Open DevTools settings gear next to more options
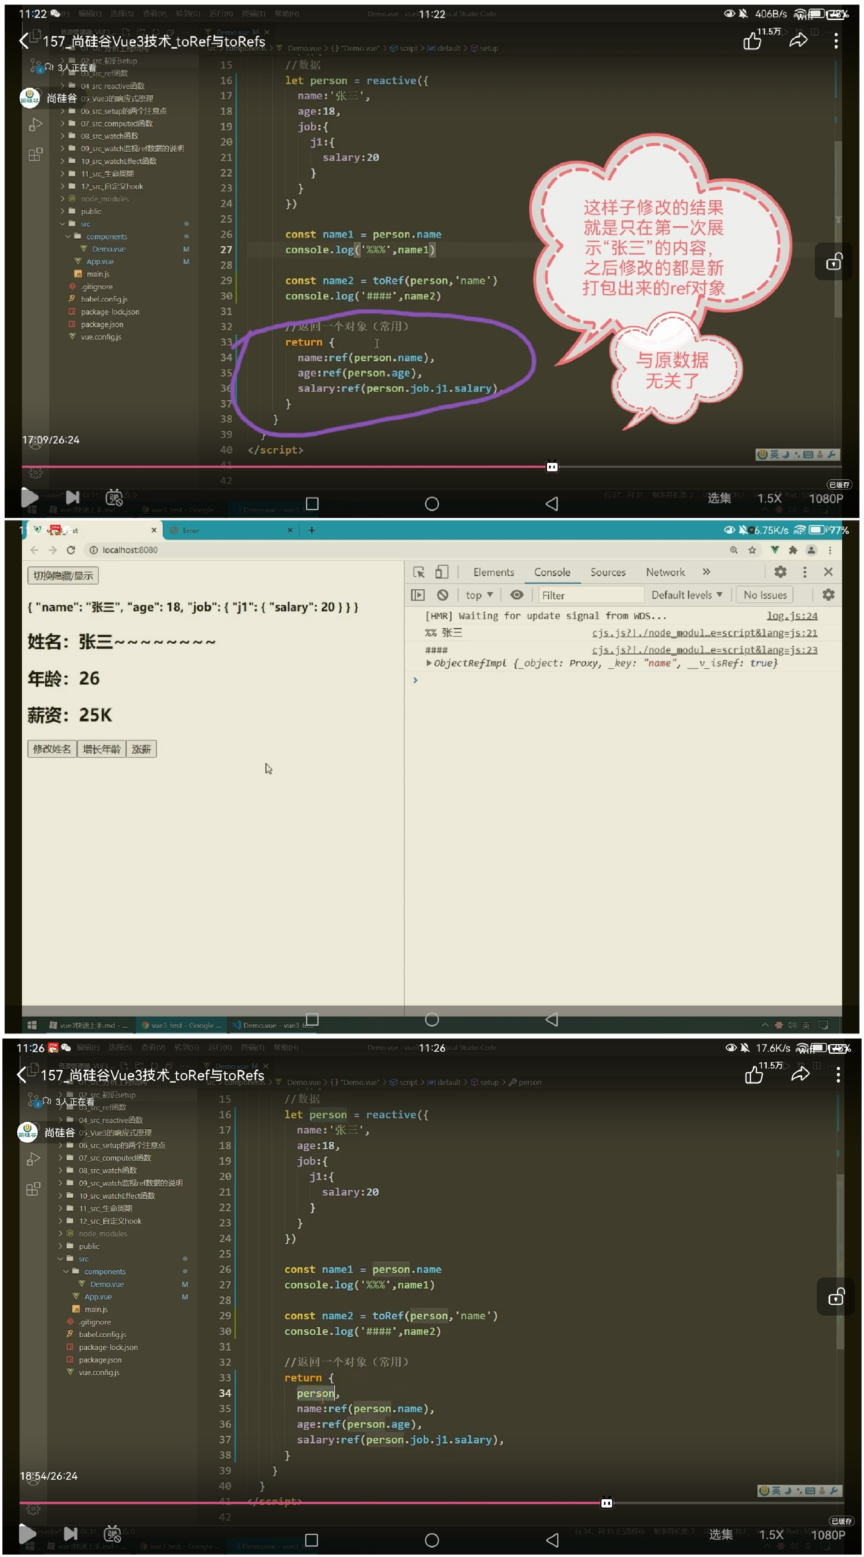Screen dimensions: 864x1557 [780, 572]
